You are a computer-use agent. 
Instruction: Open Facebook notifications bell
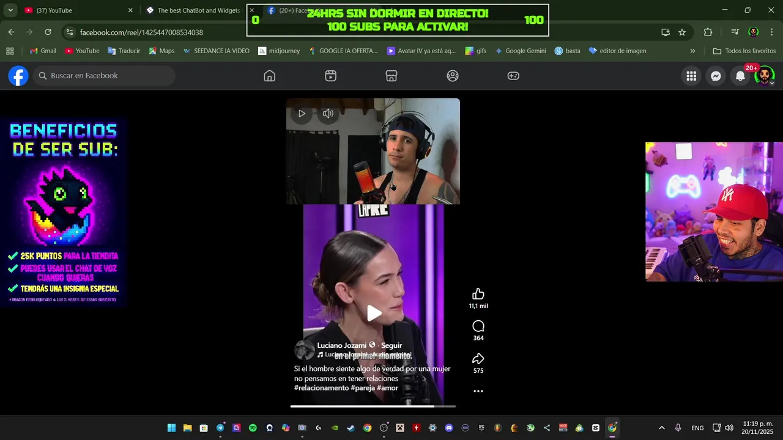click(740, 76)
